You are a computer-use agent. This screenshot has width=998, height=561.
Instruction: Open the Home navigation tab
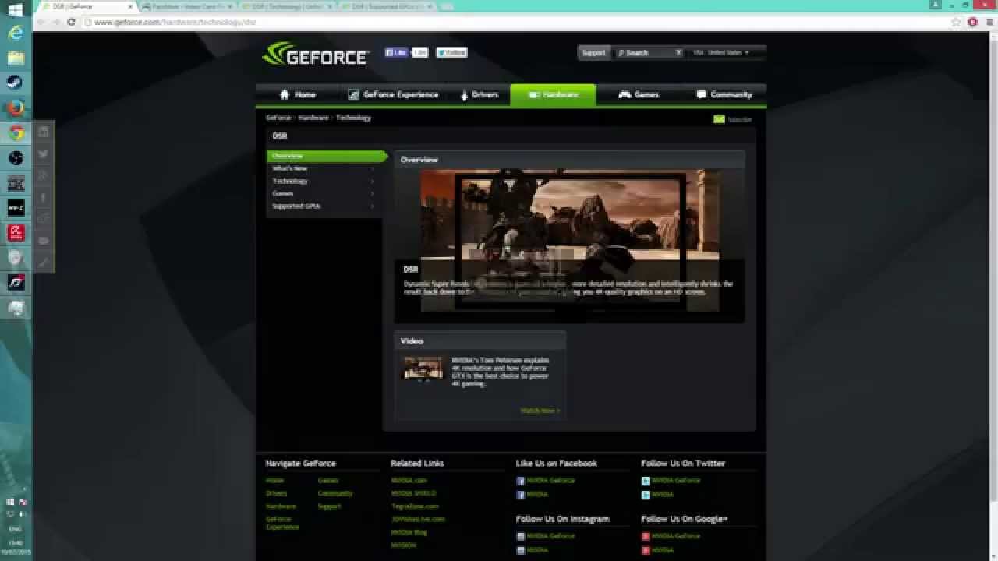coord(297,94)
